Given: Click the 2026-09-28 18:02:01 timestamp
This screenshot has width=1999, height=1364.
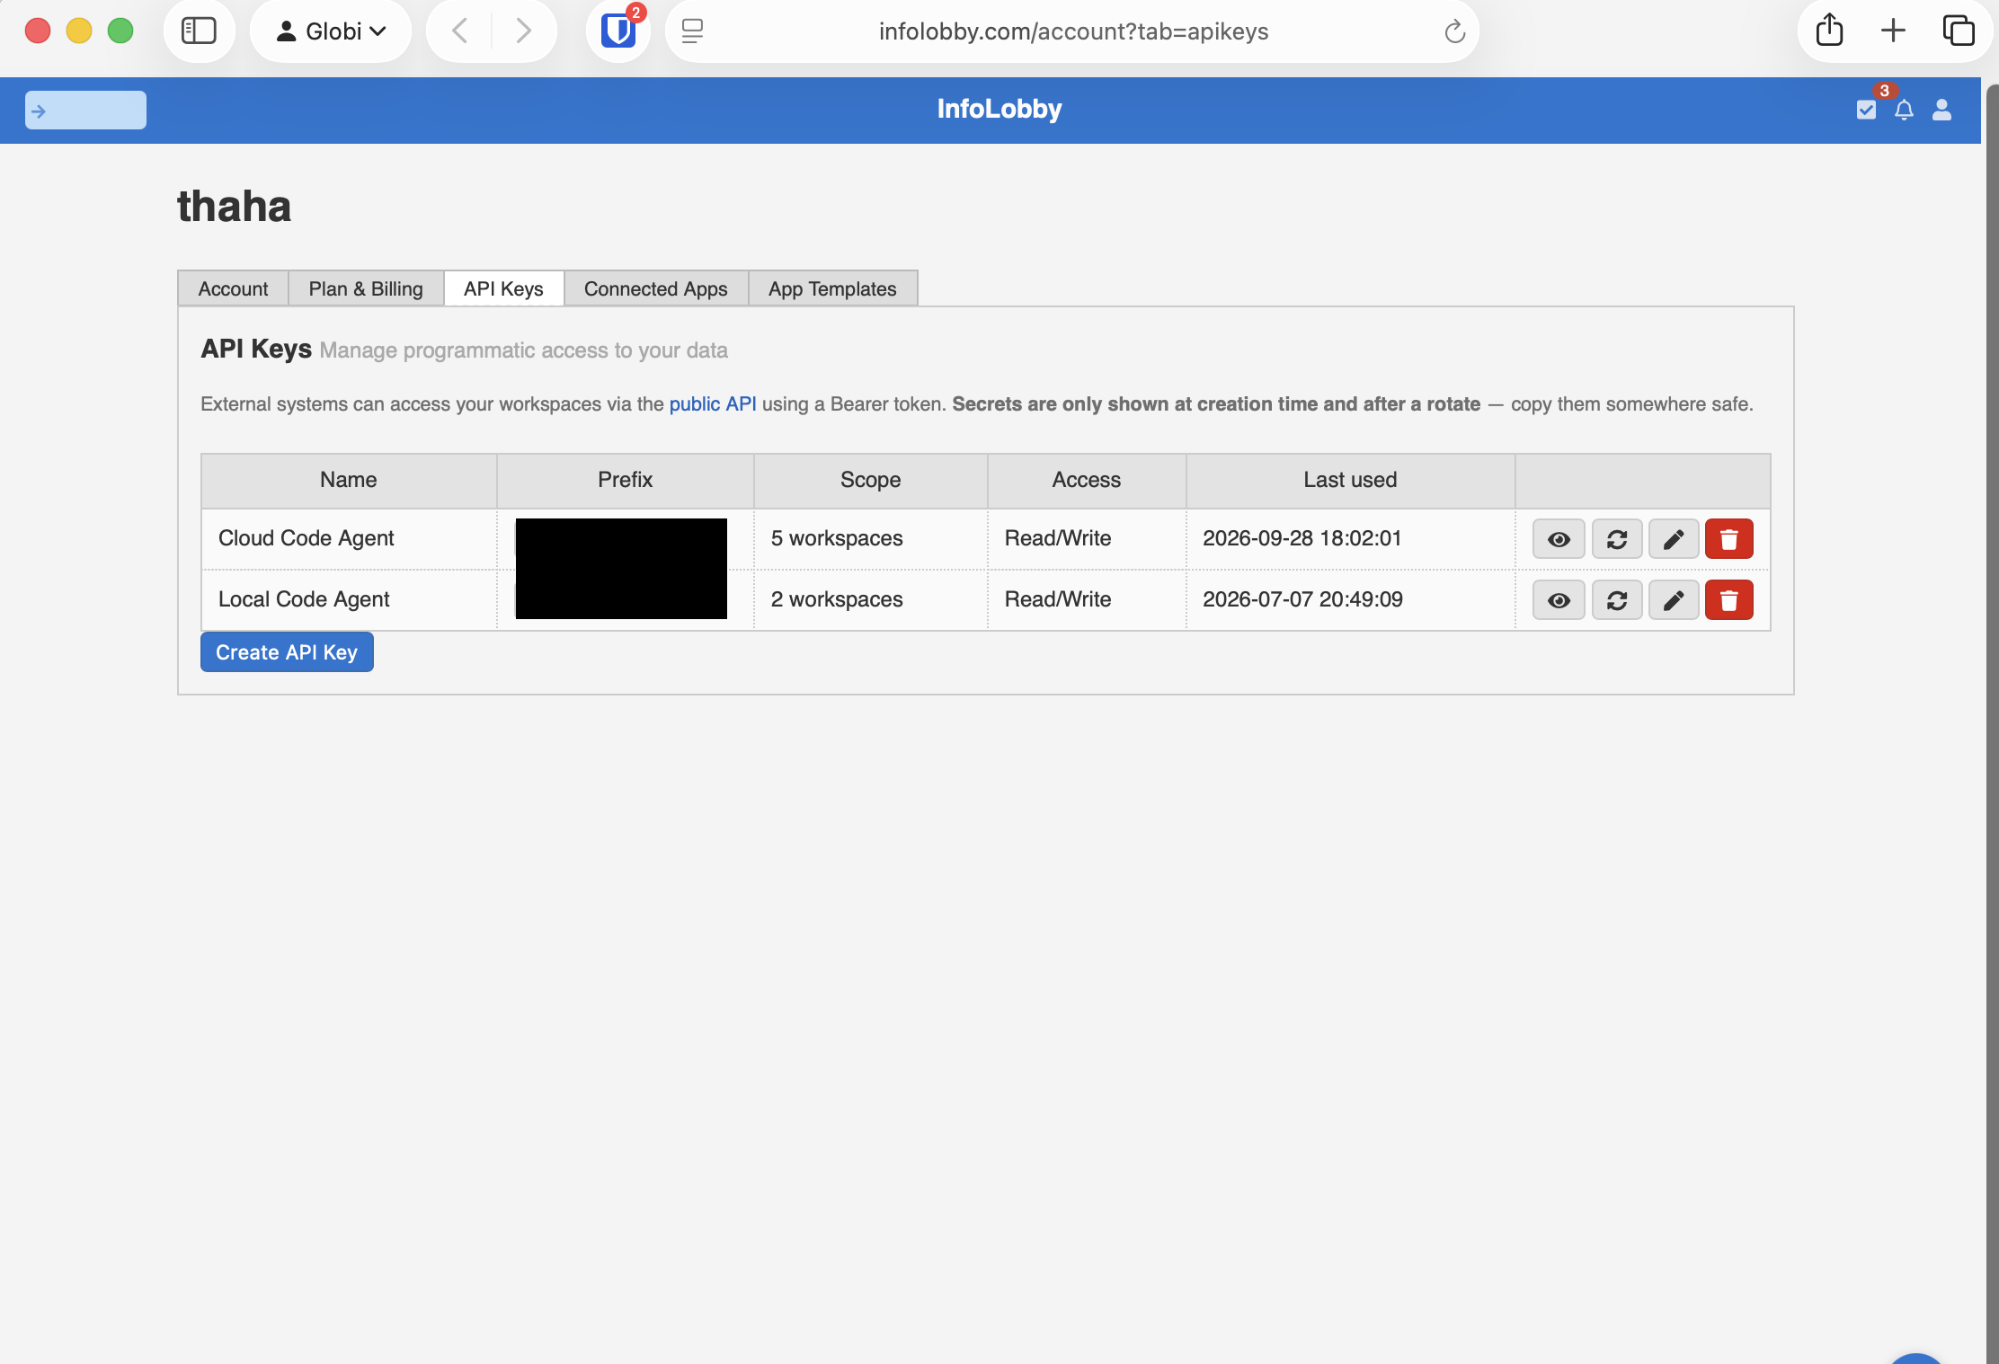Looking at the screenshot, I should pyautogui.click(x=1302, y=538).
